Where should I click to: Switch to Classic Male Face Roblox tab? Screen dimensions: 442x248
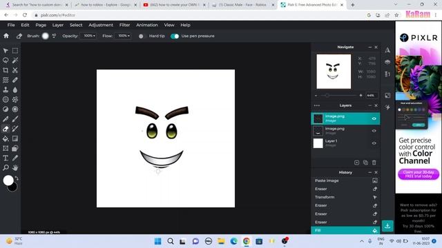242,5
